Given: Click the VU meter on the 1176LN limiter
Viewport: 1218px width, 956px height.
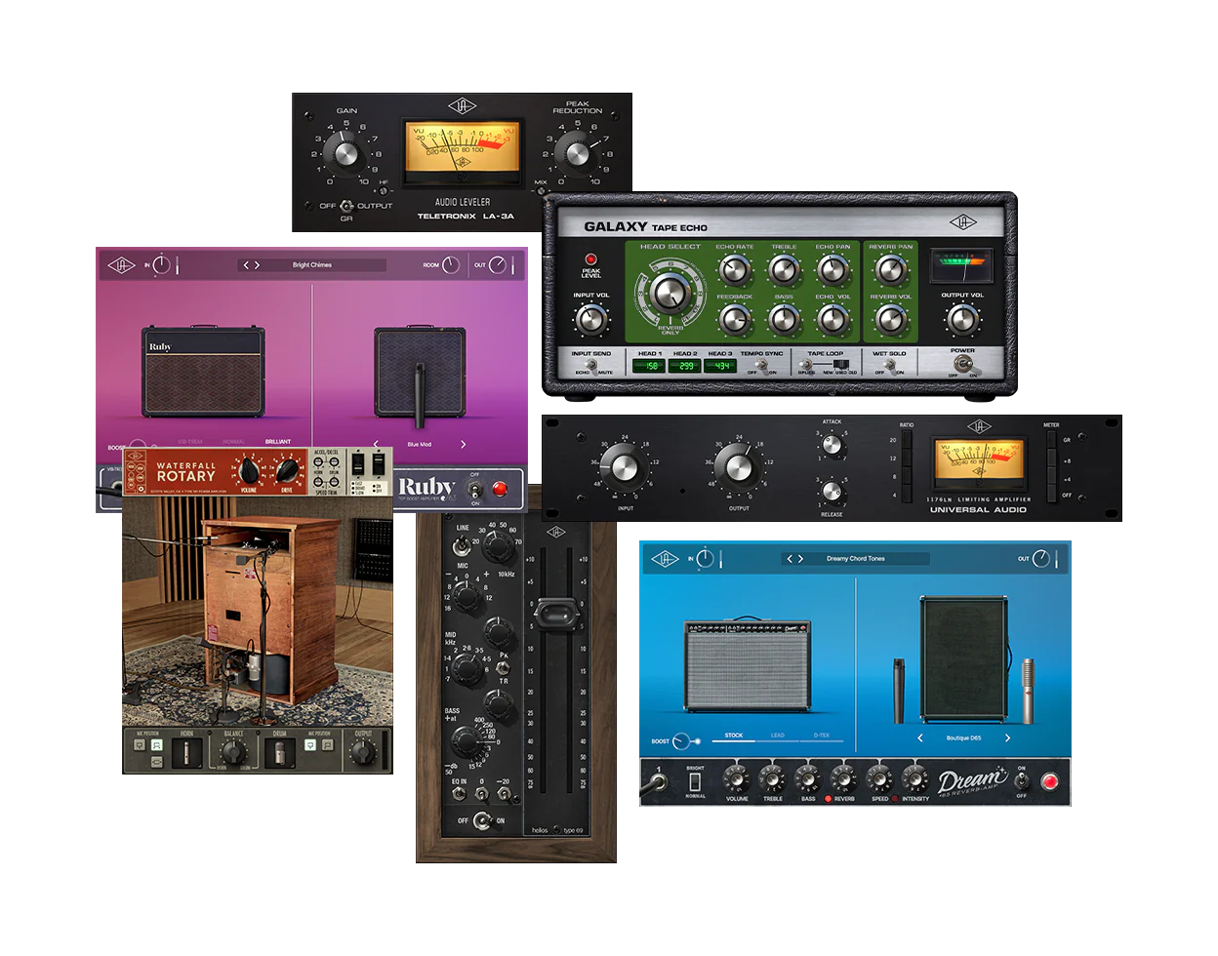Looking at the screenshot, I should 979,462.
